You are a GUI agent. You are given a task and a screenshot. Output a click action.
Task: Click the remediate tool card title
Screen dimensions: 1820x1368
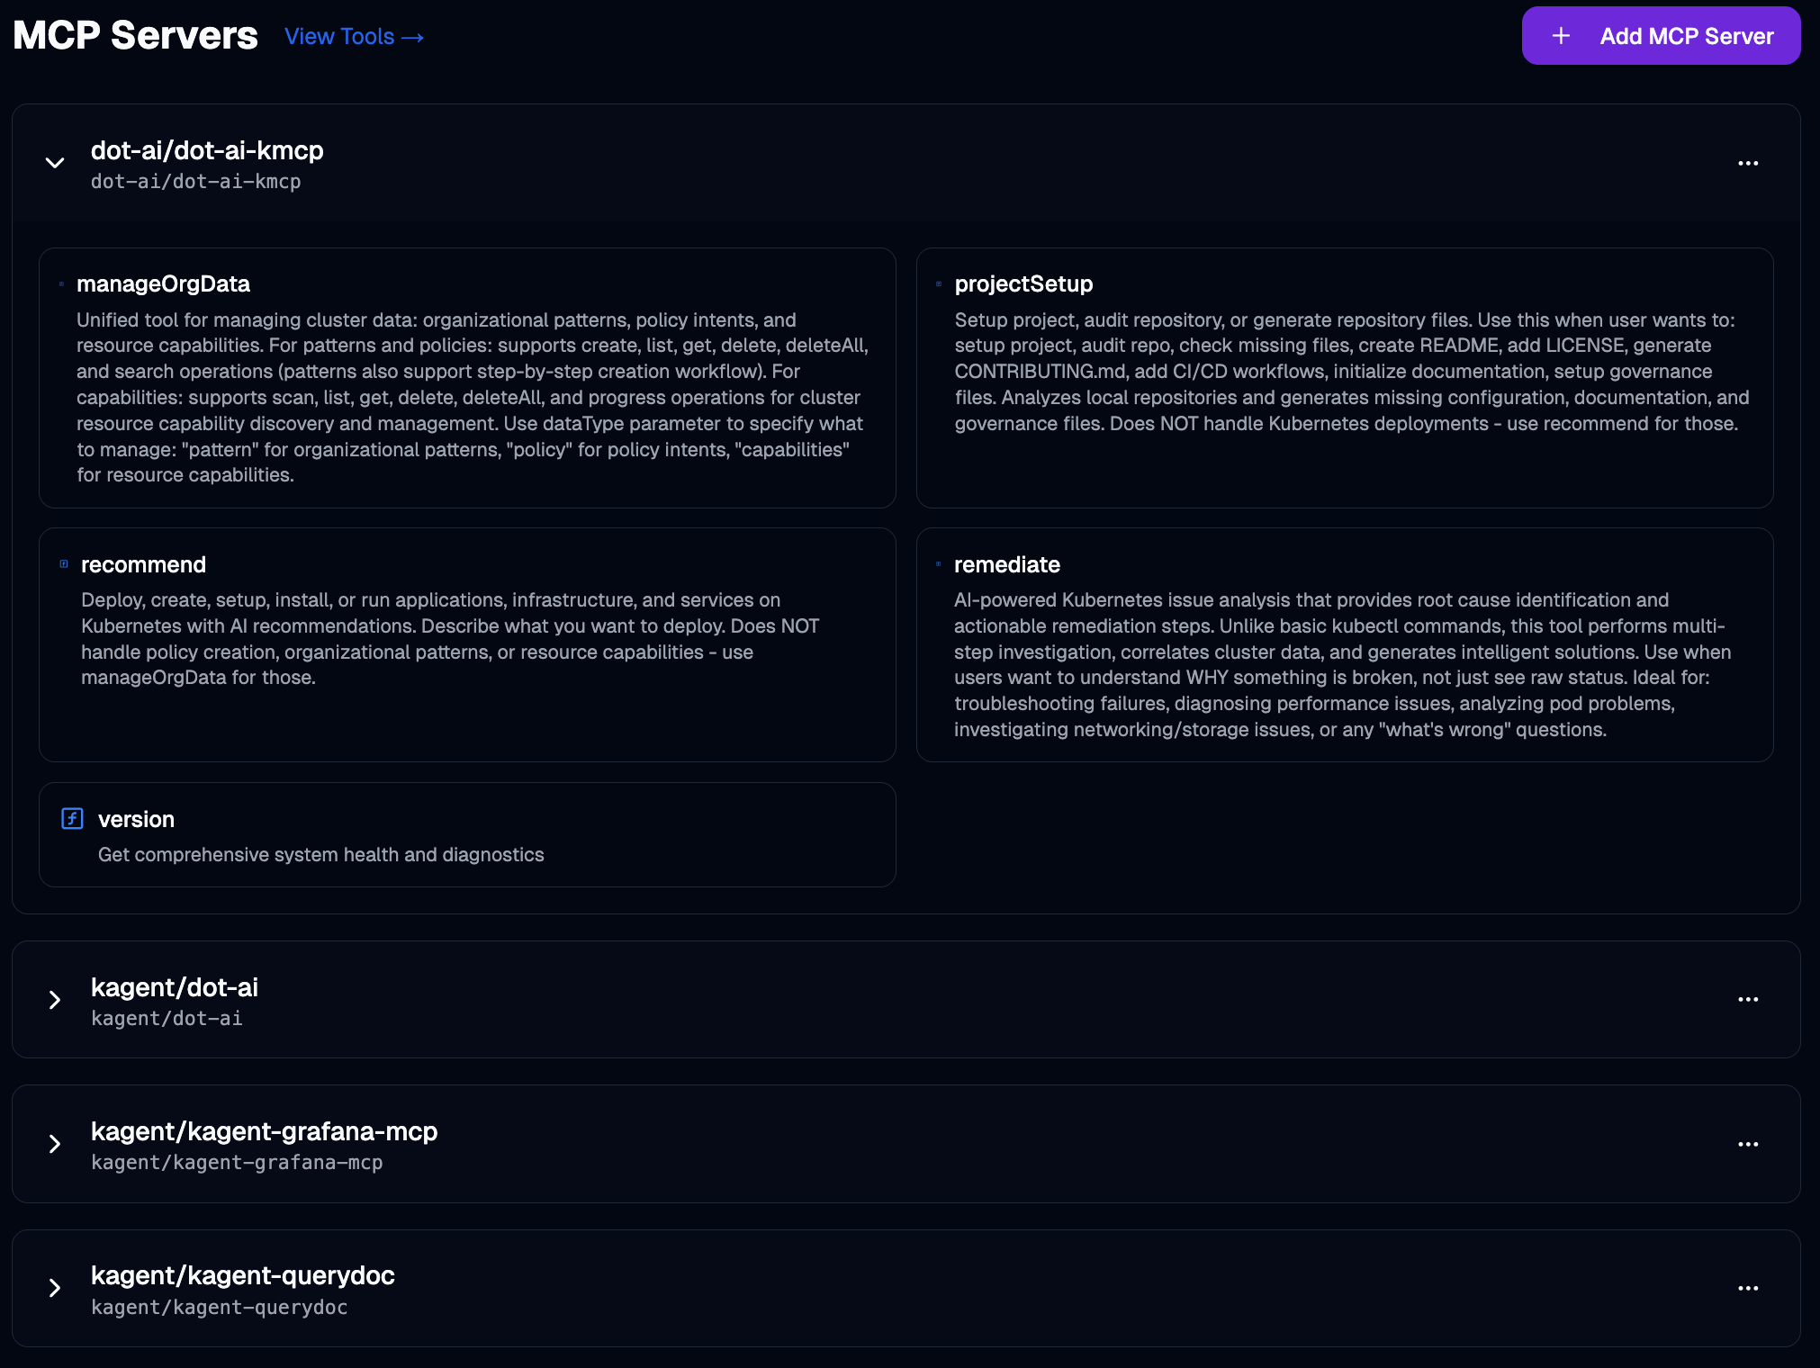click(x=1006, y=564)
